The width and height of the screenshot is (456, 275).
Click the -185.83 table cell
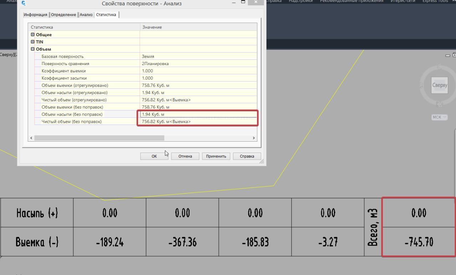click(x=255, y=242)
